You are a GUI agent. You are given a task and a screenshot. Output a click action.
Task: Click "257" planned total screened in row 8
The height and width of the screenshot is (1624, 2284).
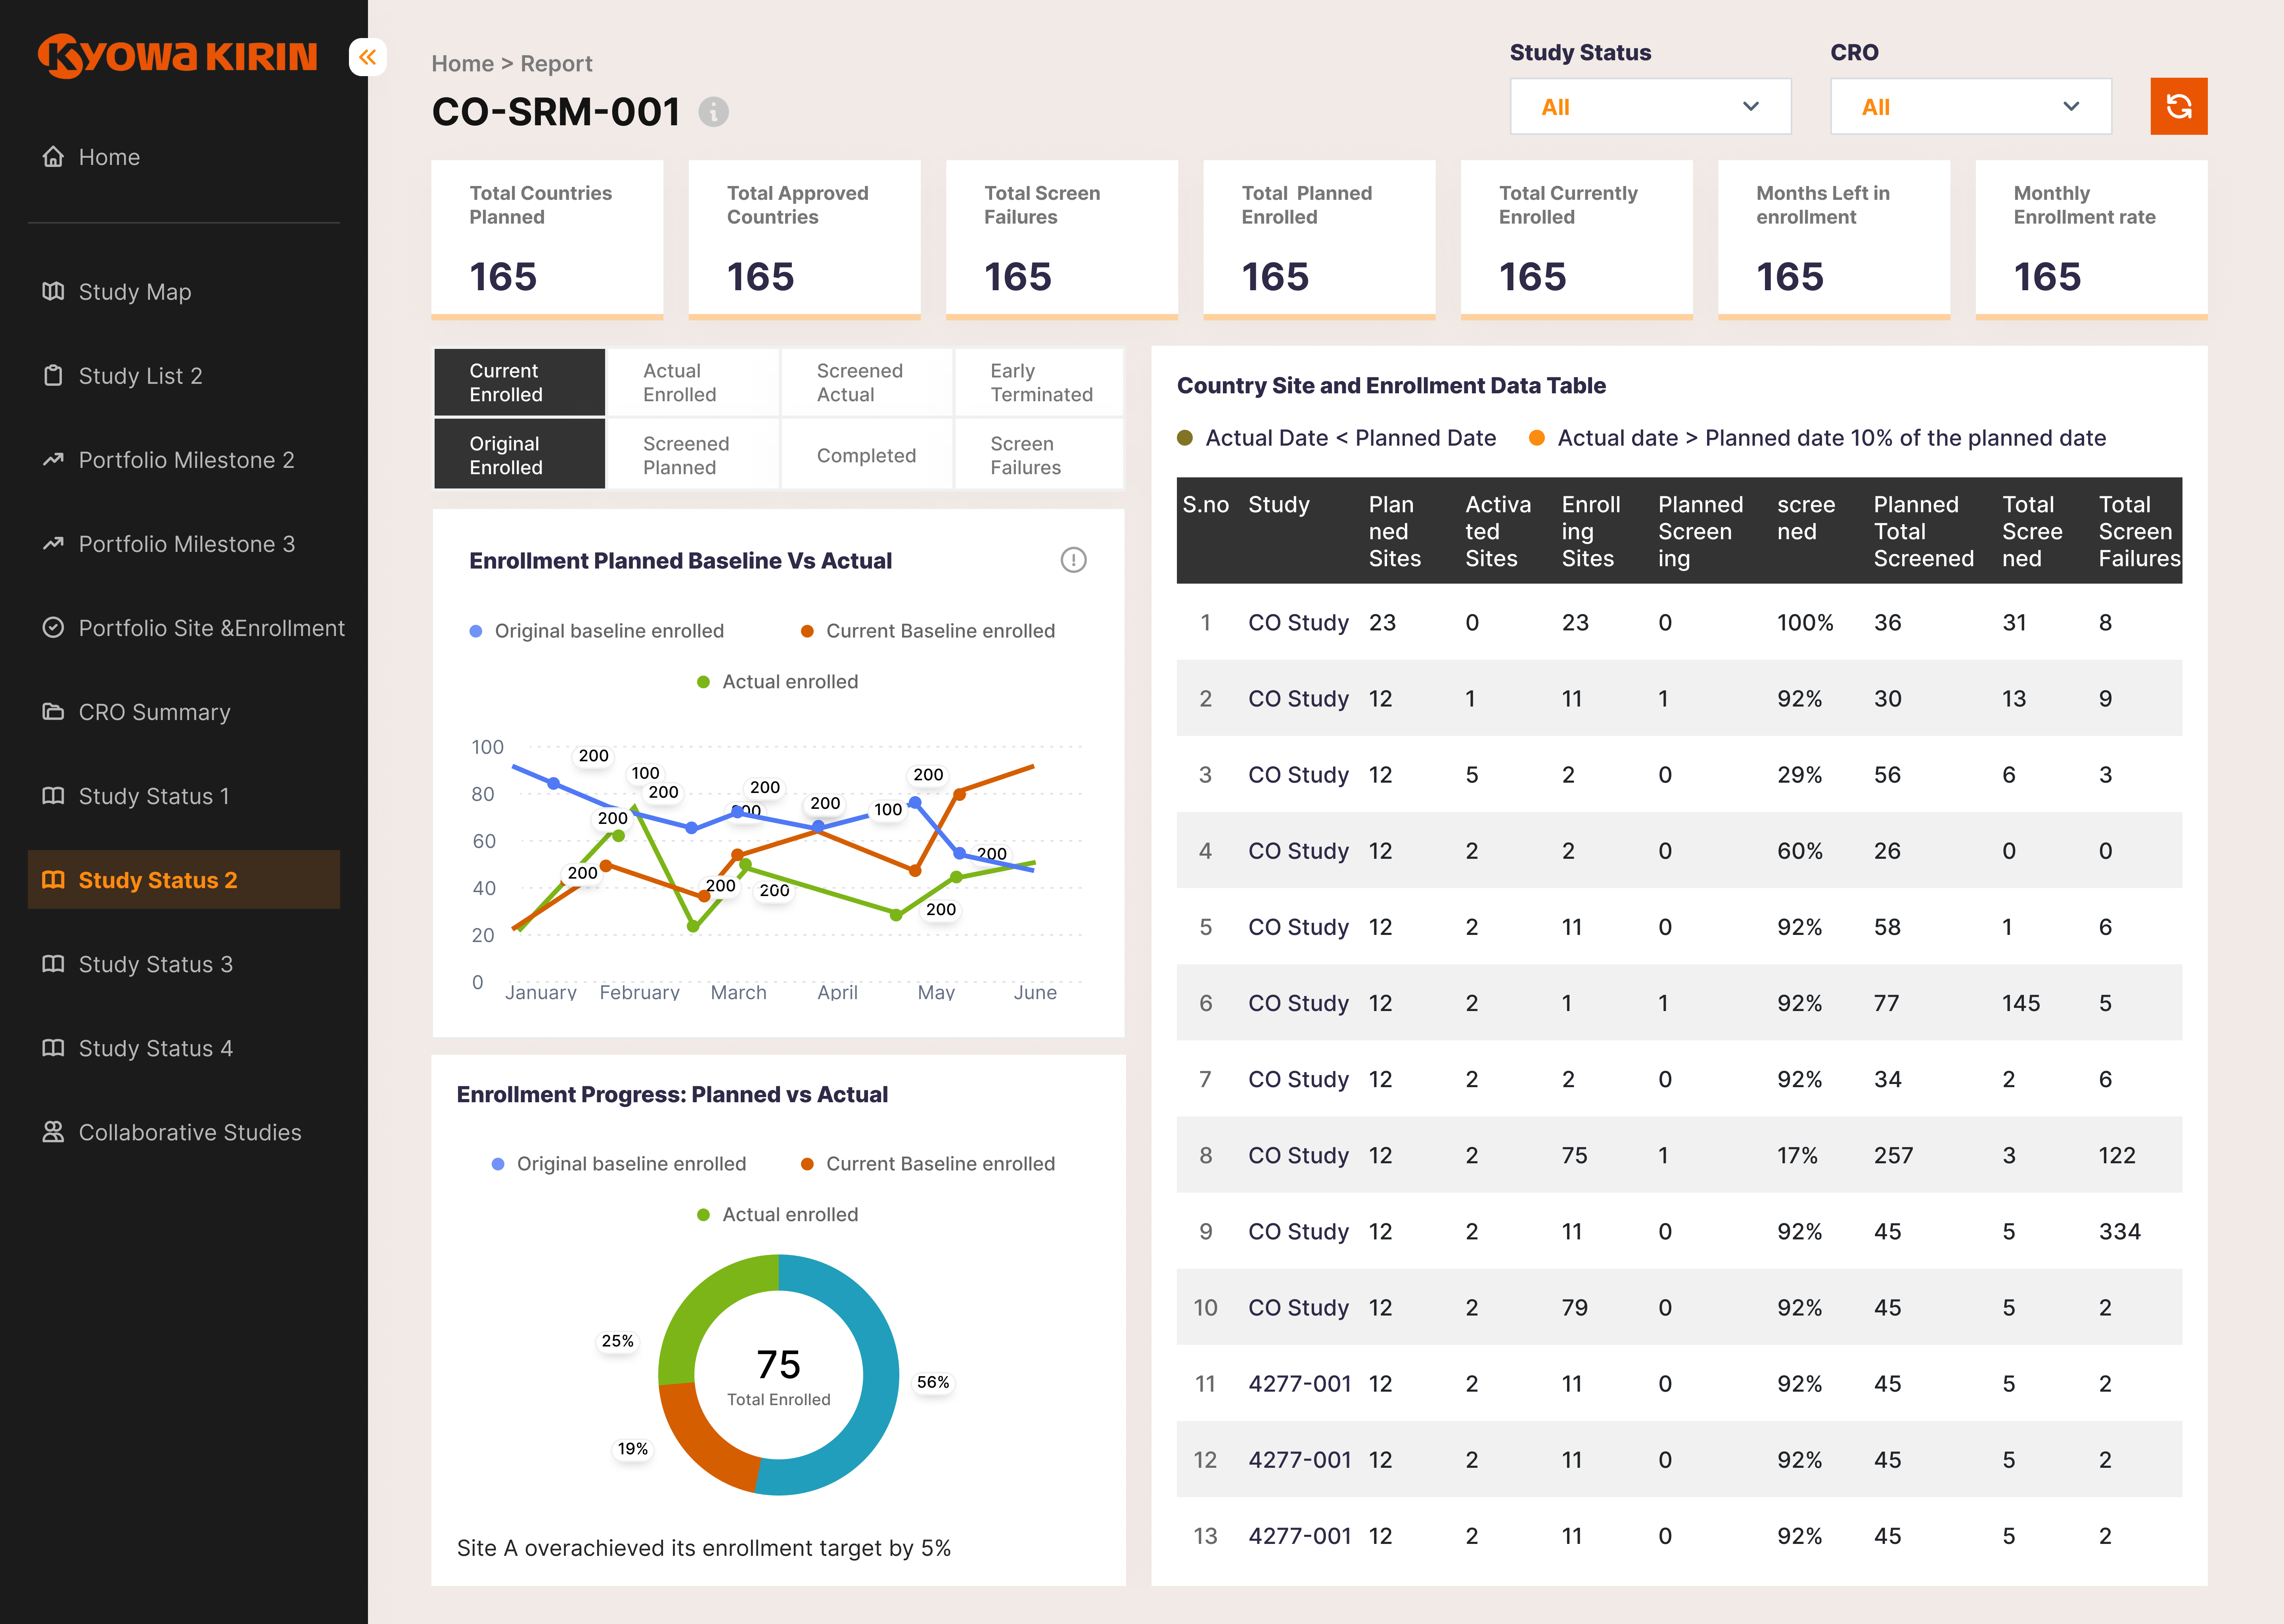point(1894,1156)
